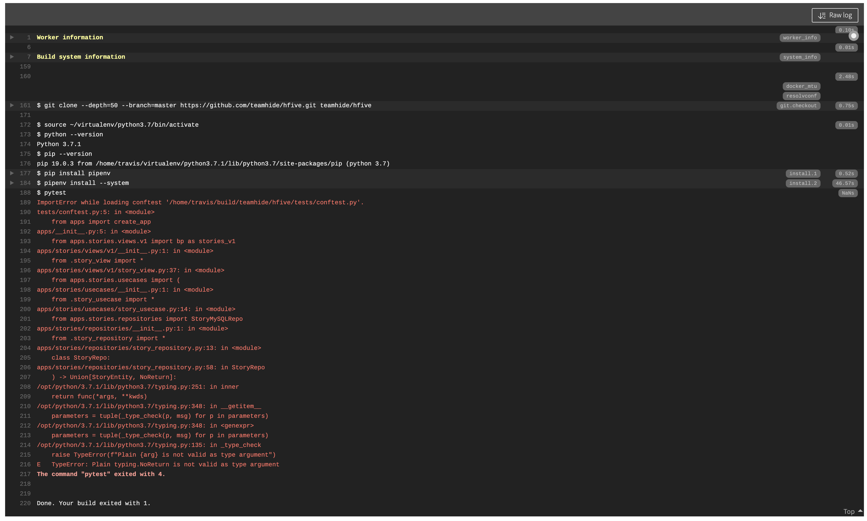Click the docker_mtu fold badge

801,86
